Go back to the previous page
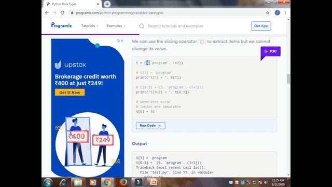332x187 pixels. click(x=47, y=12)
